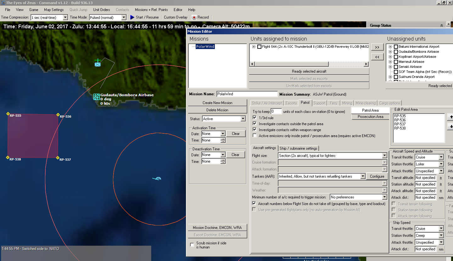Select the PolarWind mission in the list

(205, 47)
